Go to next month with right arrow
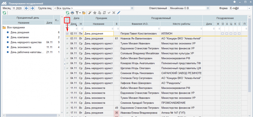Screen dimensions: 253x117 33,8
